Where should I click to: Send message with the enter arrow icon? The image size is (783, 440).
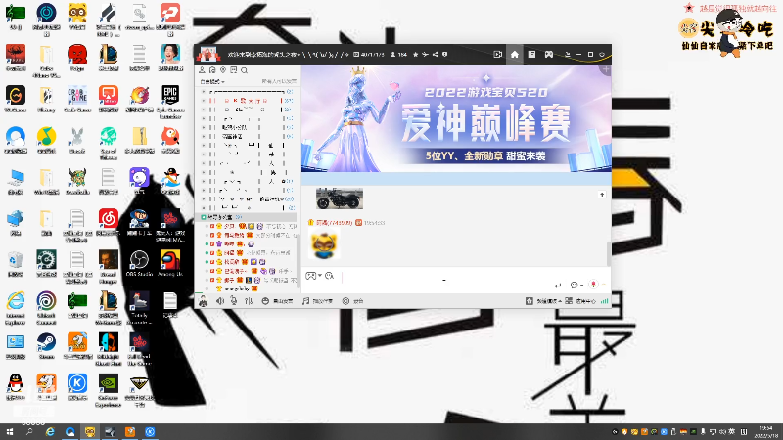tap(557, 286)
